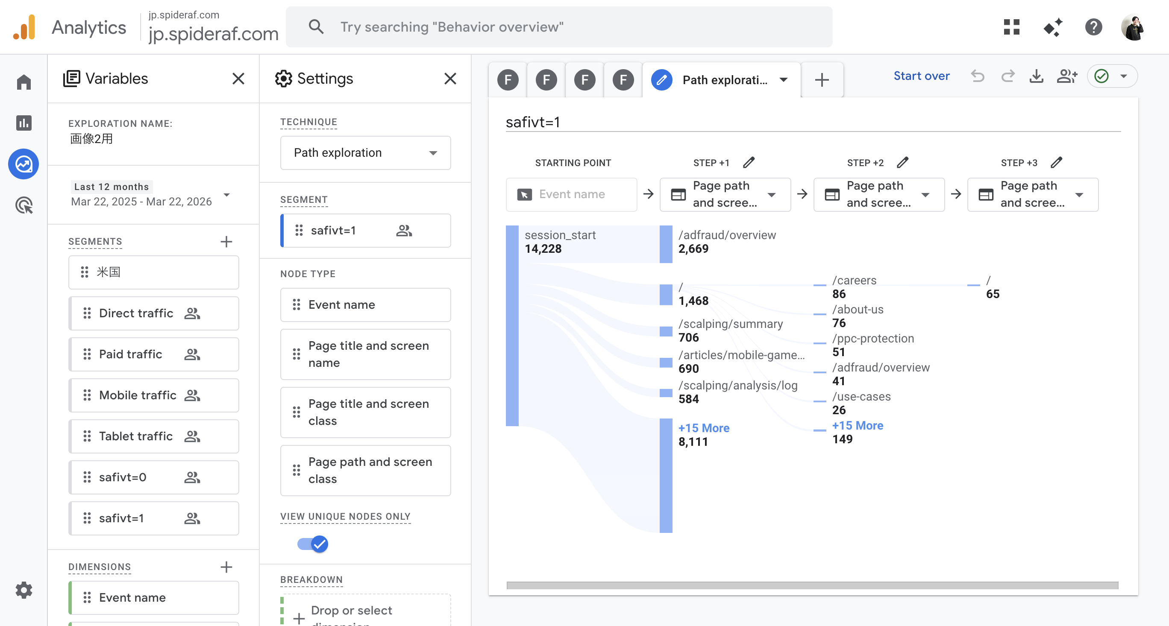Click the share exploration icon
Viewport: 1169px width, 626px height.
(x=1066, y=76)
